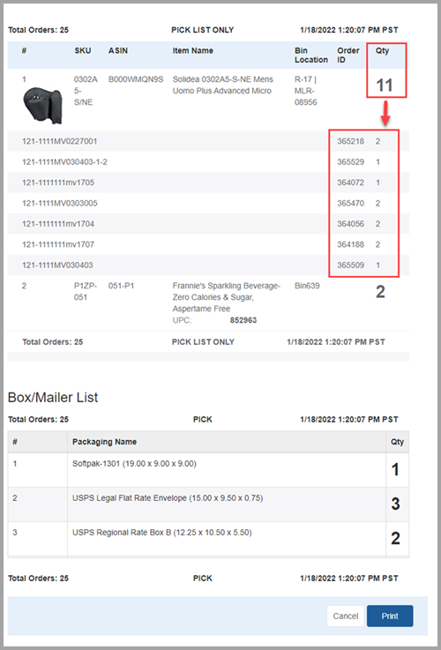The image size is (441, 650).
Task: Click the Box/Mailer List heading
Action: (x=53, y=398)
